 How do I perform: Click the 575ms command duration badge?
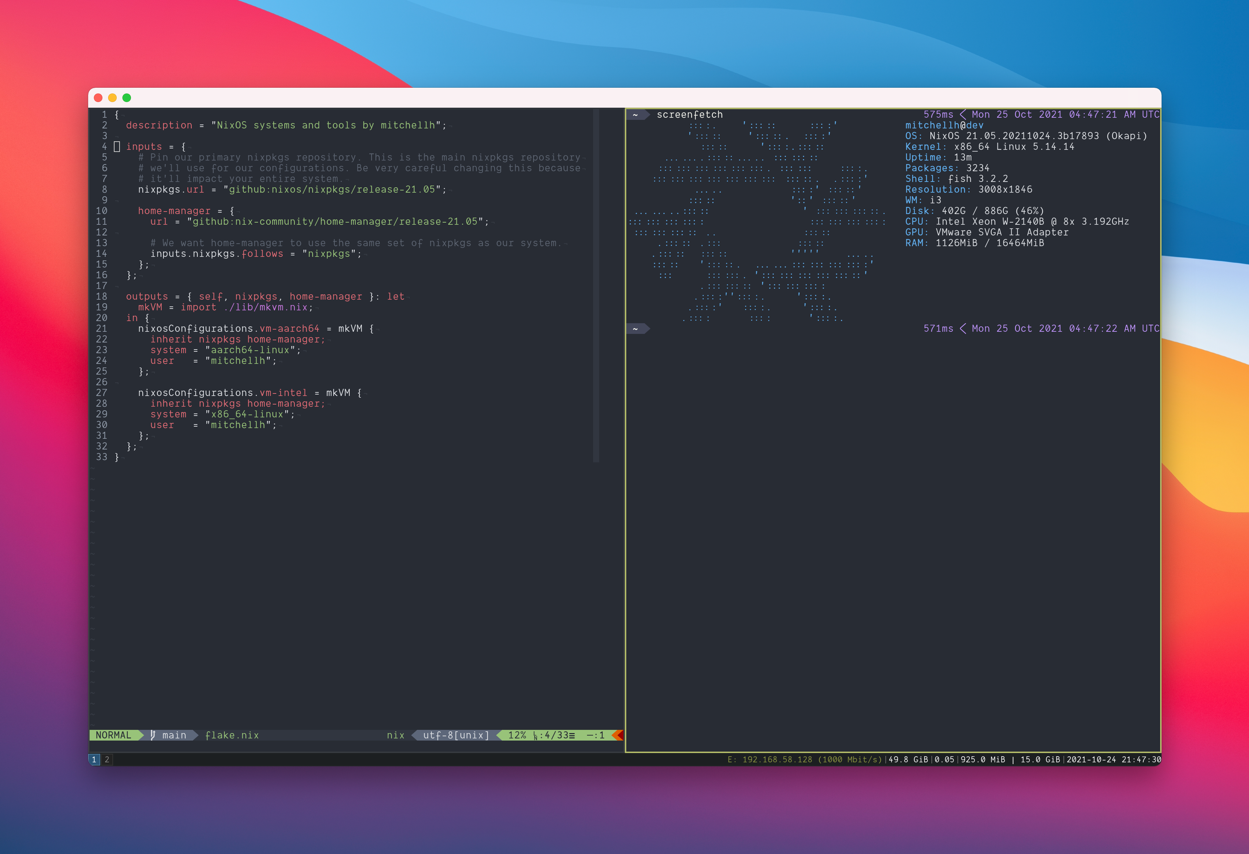(938, 114)
